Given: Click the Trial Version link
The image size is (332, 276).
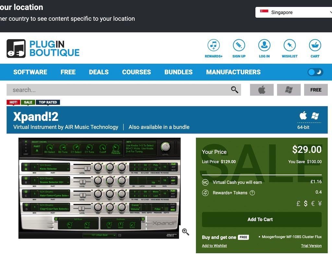Looking at the screenshot, I should 311,246.
